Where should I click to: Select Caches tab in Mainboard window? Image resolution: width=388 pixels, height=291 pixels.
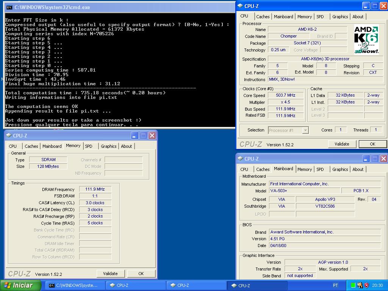tap(263, 169)
